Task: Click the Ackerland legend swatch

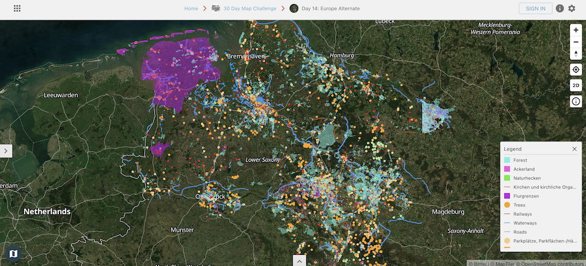Action: [507, 169]
